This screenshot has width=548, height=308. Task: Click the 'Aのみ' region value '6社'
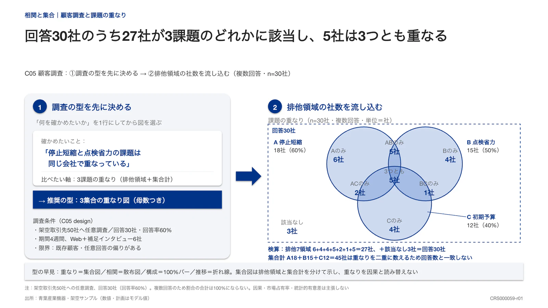click(x=338, y=159)
